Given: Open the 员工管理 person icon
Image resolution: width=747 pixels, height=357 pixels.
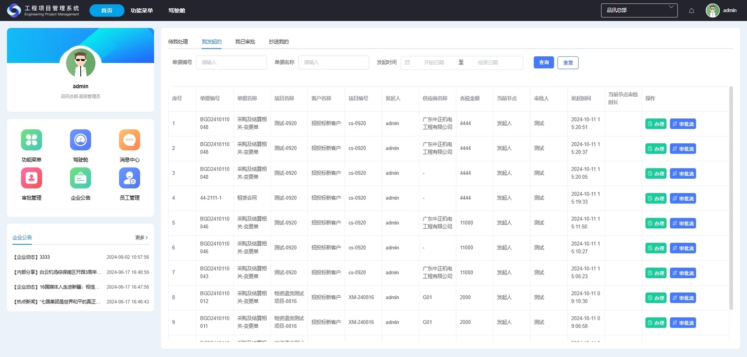Looking at the screenshot, I should pyautogui.click(x=129, y=178).
